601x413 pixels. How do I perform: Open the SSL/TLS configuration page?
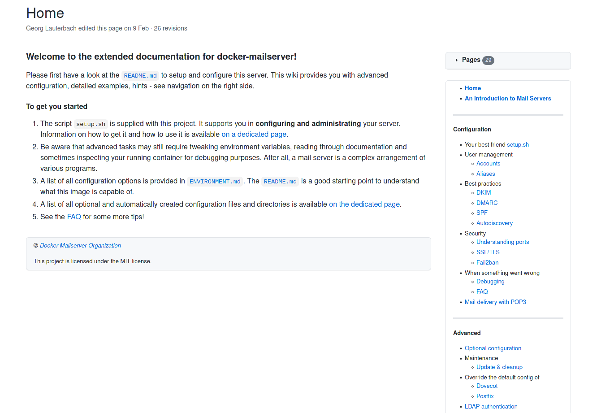point(488,252)
